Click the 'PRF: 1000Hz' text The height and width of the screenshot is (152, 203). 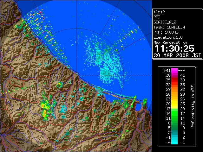[166, 32]
